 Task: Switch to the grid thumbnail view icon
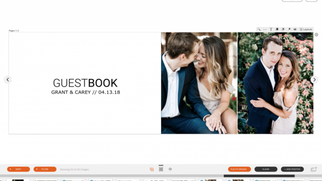tap(161, 169)
